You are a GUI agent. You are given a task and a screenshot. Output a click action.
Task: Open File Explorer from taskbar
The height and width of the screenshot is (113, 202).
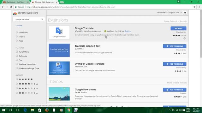coord(32,110)
